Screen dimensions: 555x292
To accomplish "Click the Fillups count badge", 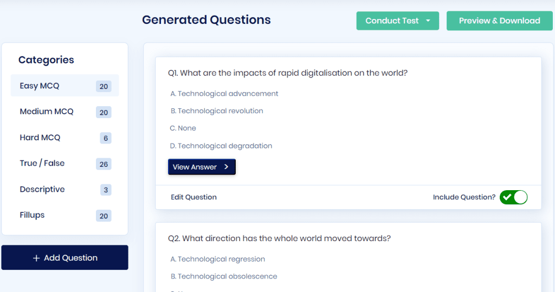I will (x=104, y=216).
